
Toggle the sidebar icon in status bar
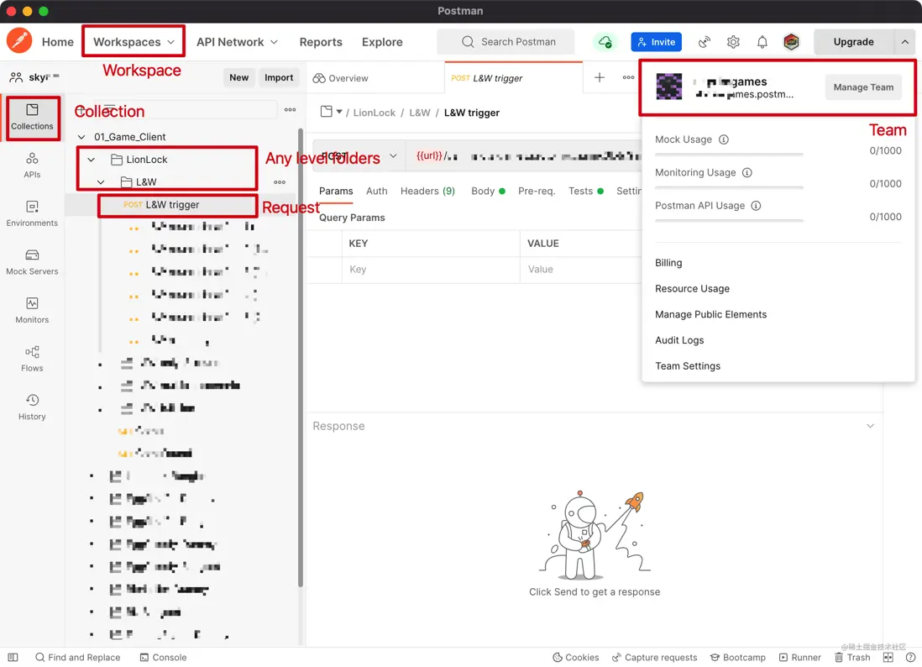pos(13,657)
